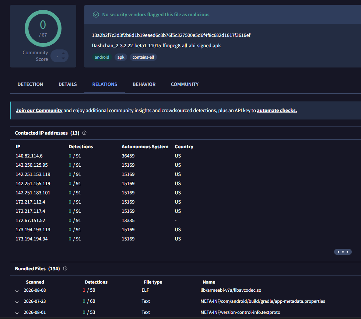Screen dimensions: 361x319
Task: Click the ELF file type cell
Action: coord(145,290)
